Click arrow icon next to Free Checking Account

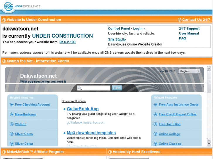(x=12, y=104)
